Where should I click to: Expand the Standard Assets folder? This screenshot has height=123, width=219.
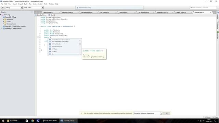[x=3, y=24]
